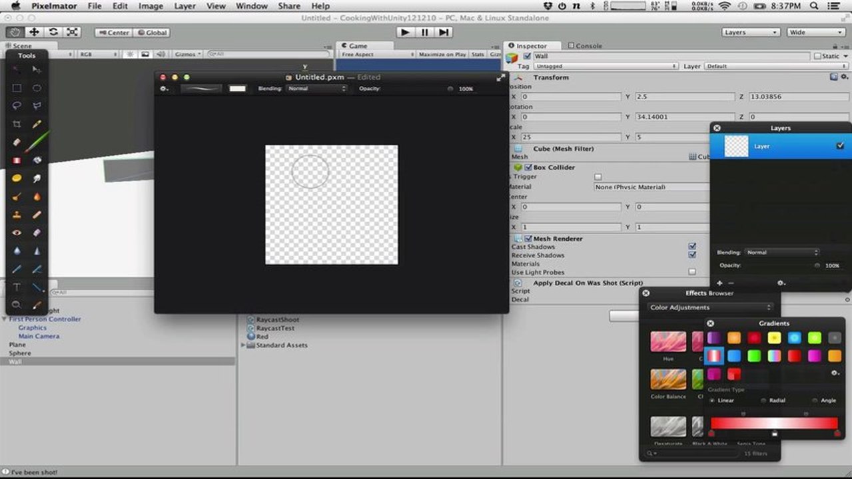
Task: Switch to the Console tab
Action: (x=585, y=46)
